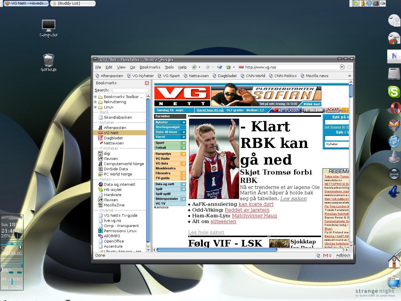Open the Mozilla news toolbar bookmark
This screenshot has width=401, height=301.
pos(314,76)
